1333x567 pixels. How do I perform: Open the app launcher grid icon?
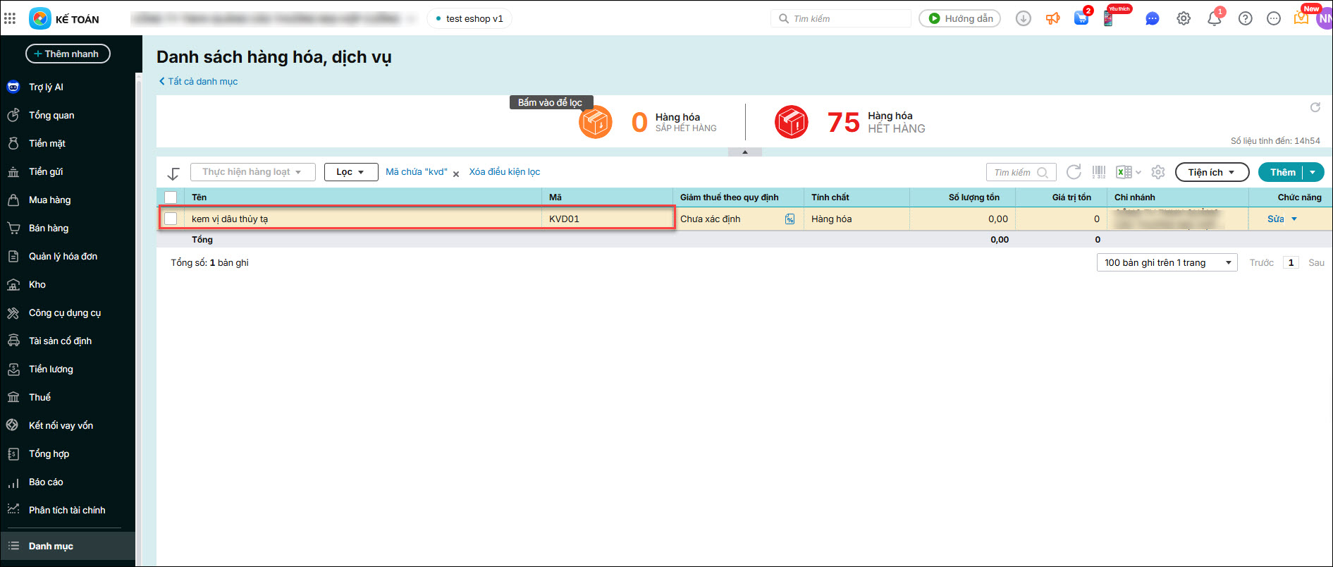pos(10,18)
